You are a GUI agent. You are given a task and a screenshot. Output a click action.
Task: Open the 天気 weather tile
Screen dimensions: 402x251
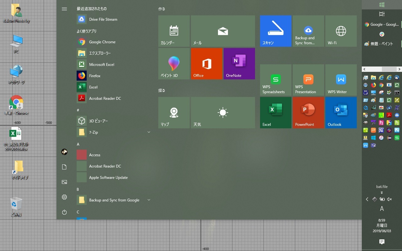[223, 113]
